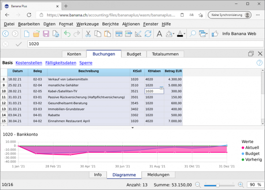The image size is (265, 190).
Task: Click the columns setup table icon
Action: 129,34
